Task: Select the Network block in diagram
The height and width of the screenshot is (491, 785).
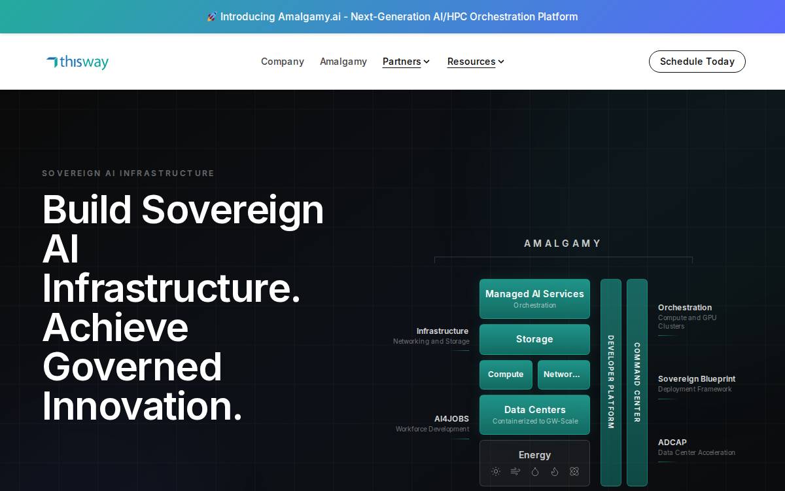Action: coord(563,374)
